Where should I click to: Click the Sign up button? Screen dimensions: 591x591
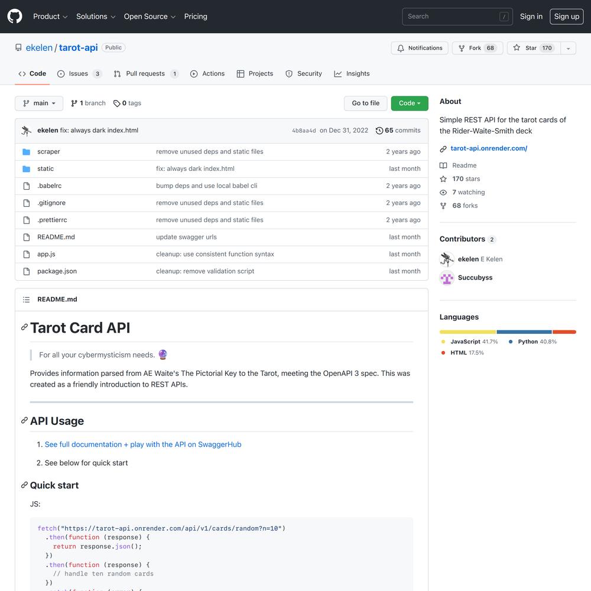pos(567,17)
